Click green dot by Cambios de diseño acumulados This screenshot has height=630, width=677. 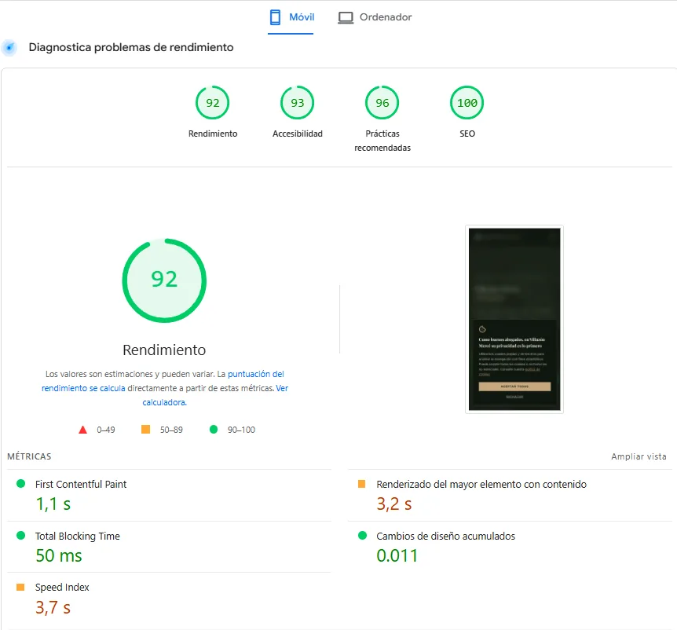click(x=362, y=536)
